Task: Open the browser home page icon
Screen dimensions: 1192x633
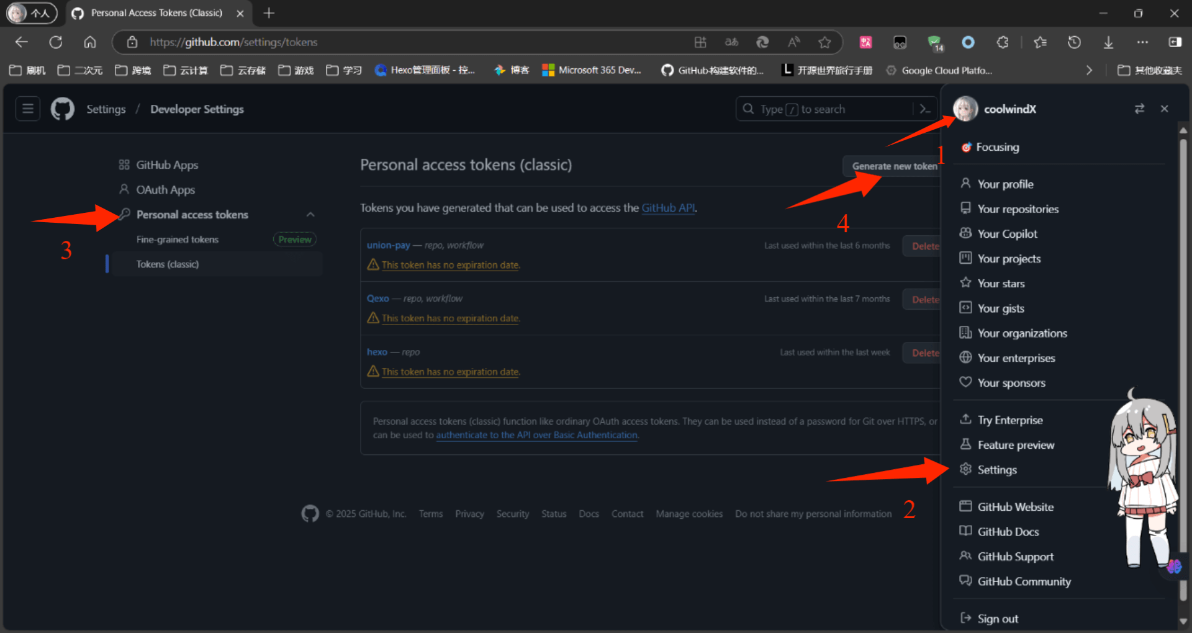Action: 90,42
